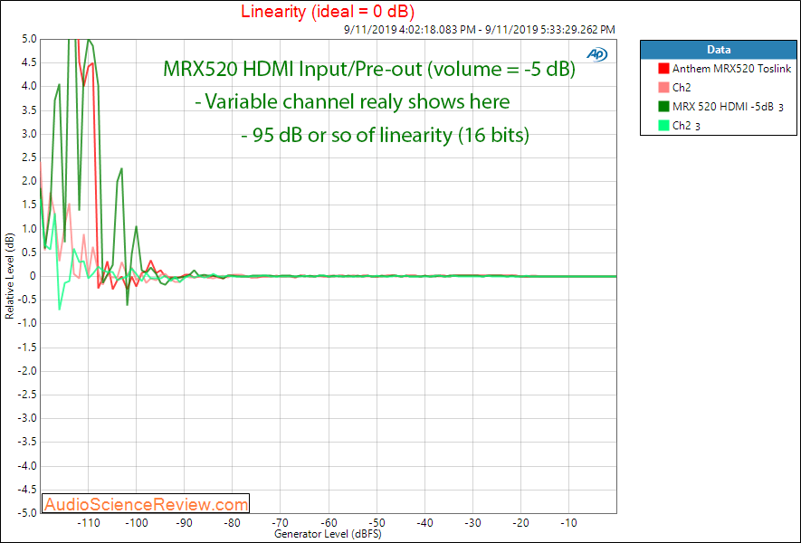Click the -1.5 tick on the vertical axis
Viewport: 801px width, 543px height.
27,348
